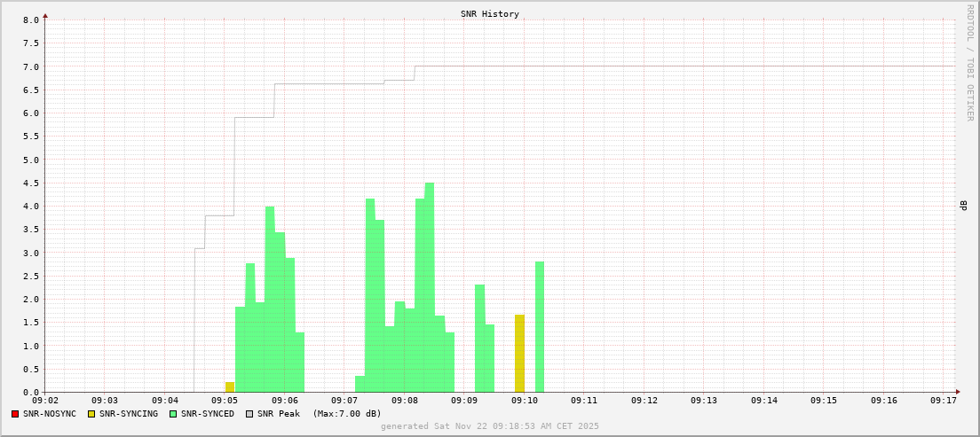
Task: Click the 09:17 time axis label
Action: pos(943,401)
